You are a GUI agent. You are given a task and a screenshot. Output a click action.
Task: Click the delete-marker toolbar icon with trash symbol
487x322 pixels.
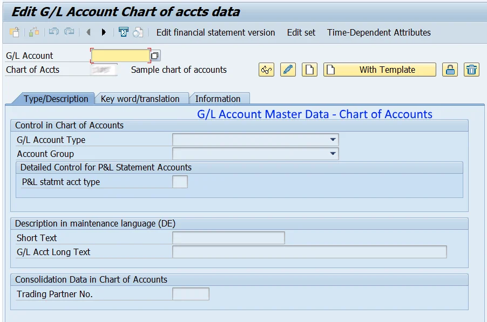click(123, 32)
